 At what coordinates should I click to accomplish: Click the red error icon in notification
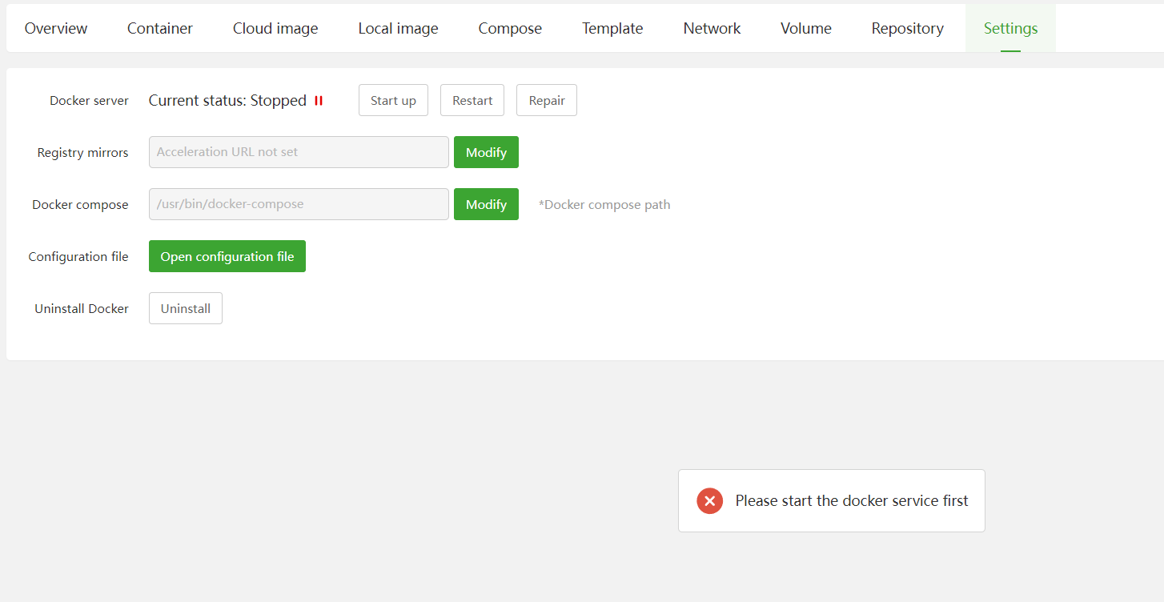[709, 500]
